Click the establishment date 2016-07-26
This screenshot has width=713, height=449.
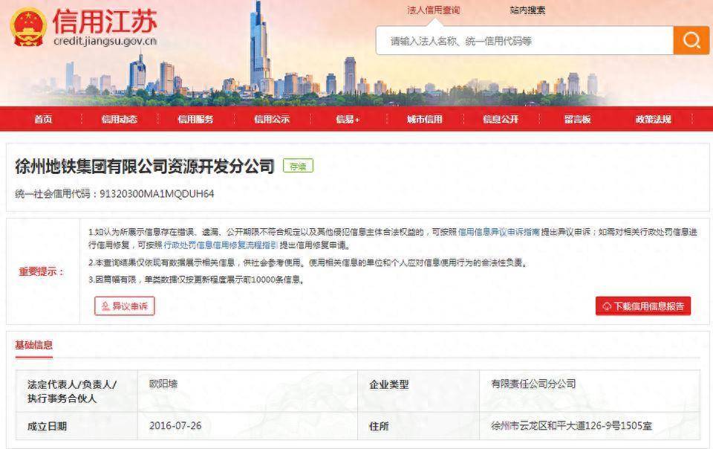coord(175,426)
